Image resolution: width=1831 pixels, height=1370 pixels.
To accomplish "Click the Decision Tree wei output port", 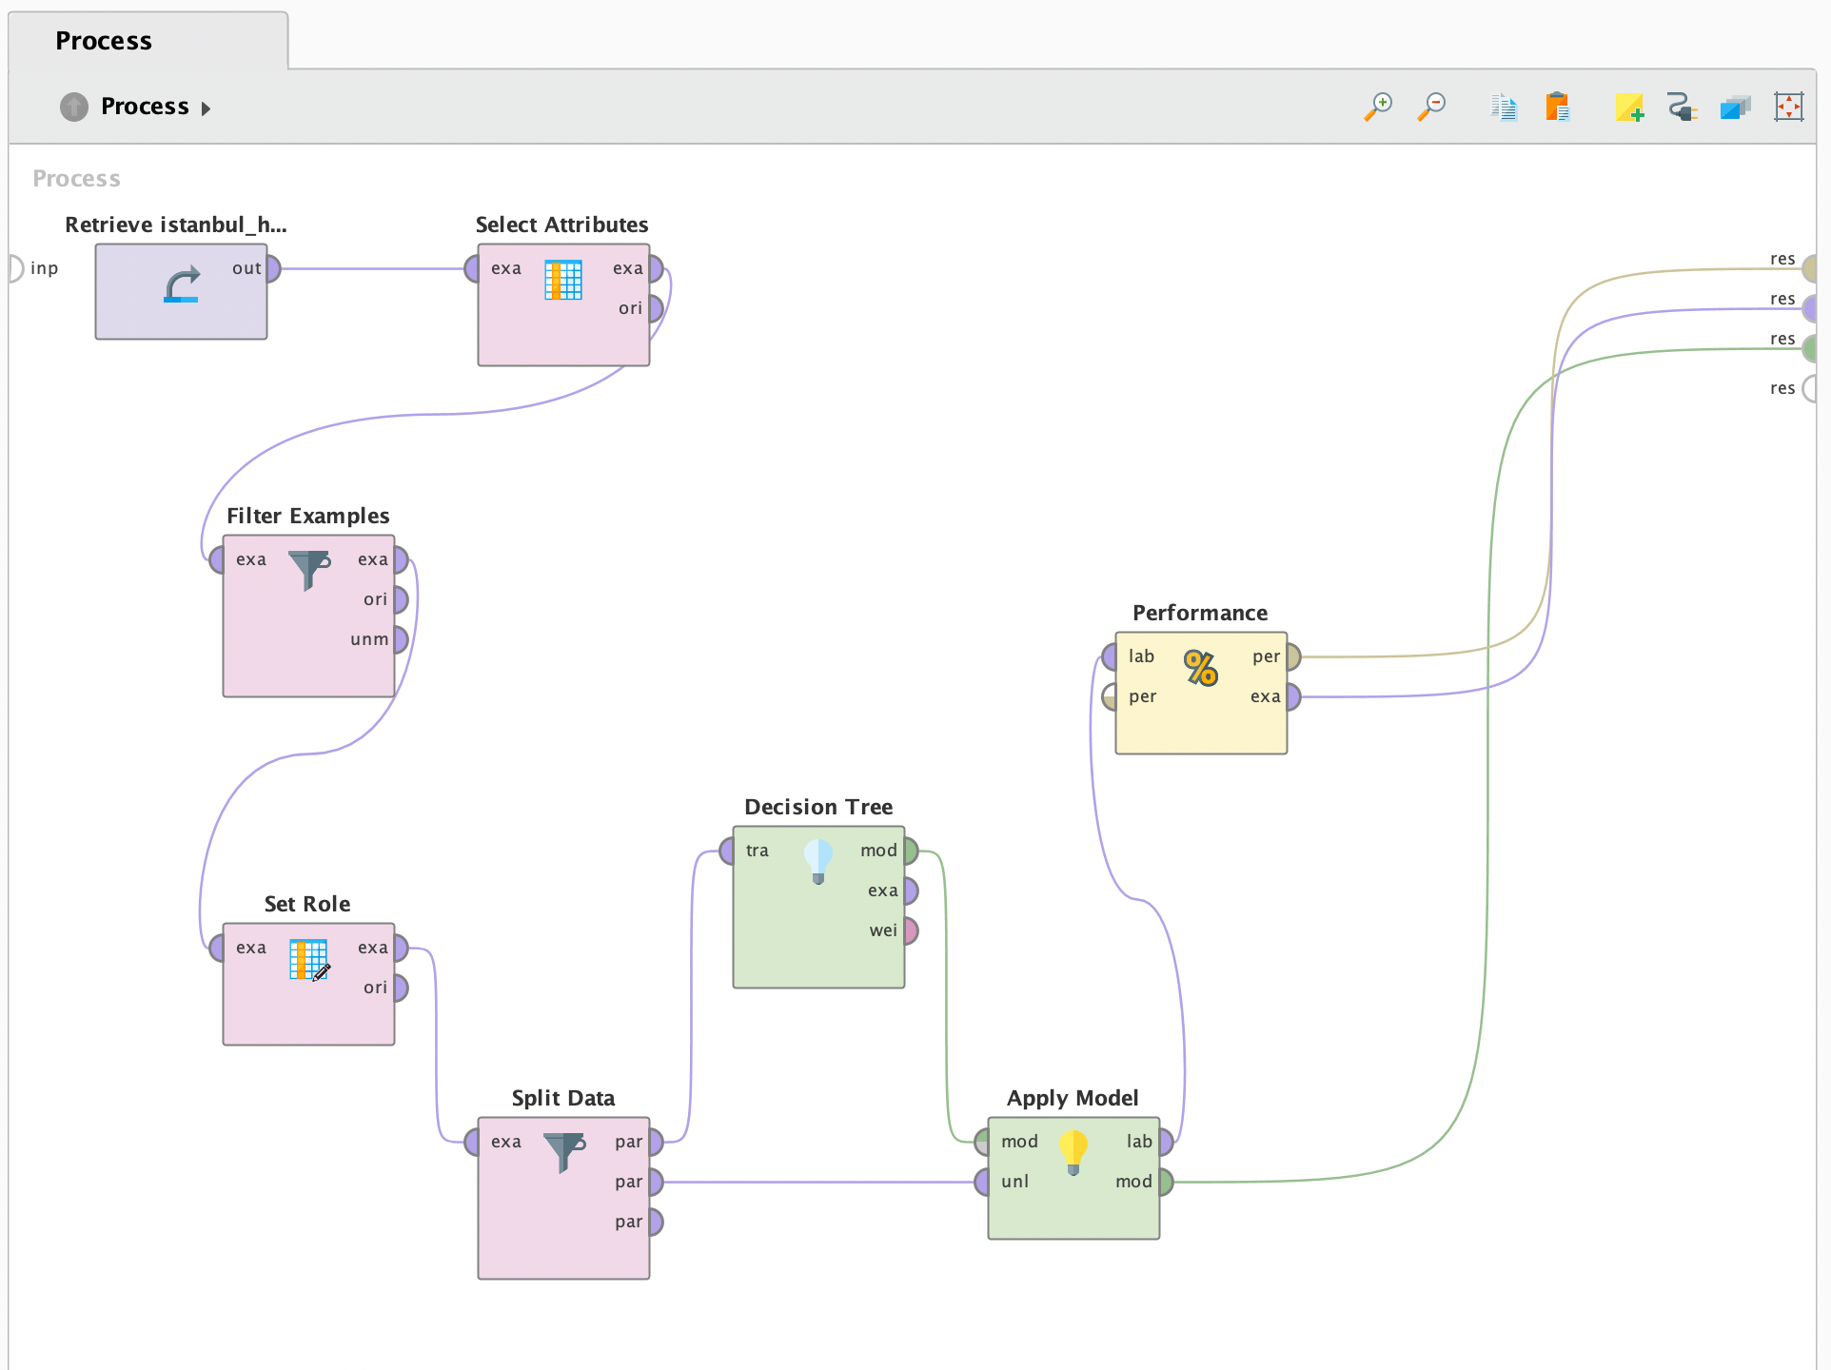I will [911, 930].
